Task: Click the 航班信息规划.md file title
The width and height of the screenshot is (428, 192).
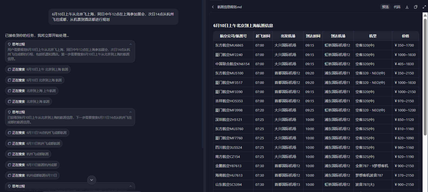Action: [229, 7]
